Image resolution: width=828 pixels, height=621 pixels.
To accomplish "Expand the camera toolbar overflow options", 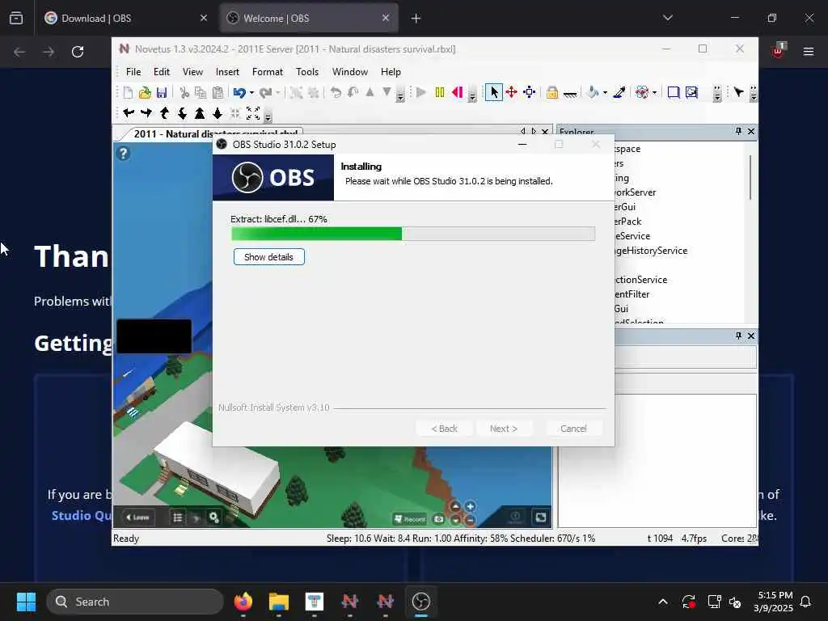I will point(268,116).
